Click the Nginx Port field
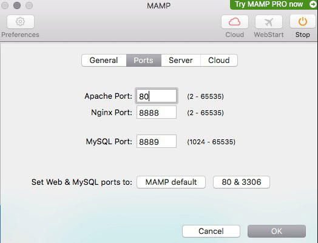This screenshot has height=243, width=318. (157, 112)
